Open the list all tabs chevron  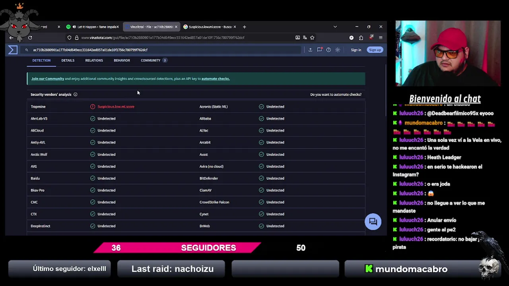click(x=335, y=27)
